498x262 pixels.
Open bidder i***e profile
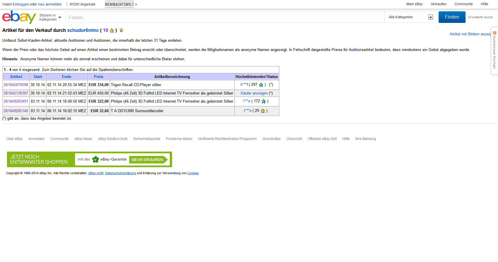click(247, 101)
